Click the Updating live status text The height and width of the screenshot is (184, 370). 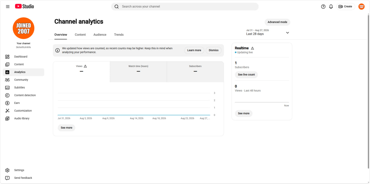[245, 52]
